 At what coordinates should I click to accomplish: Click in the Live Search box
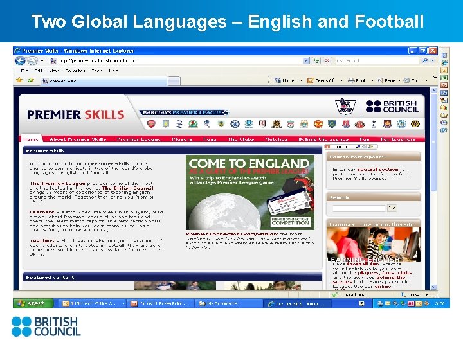(377, 61)
